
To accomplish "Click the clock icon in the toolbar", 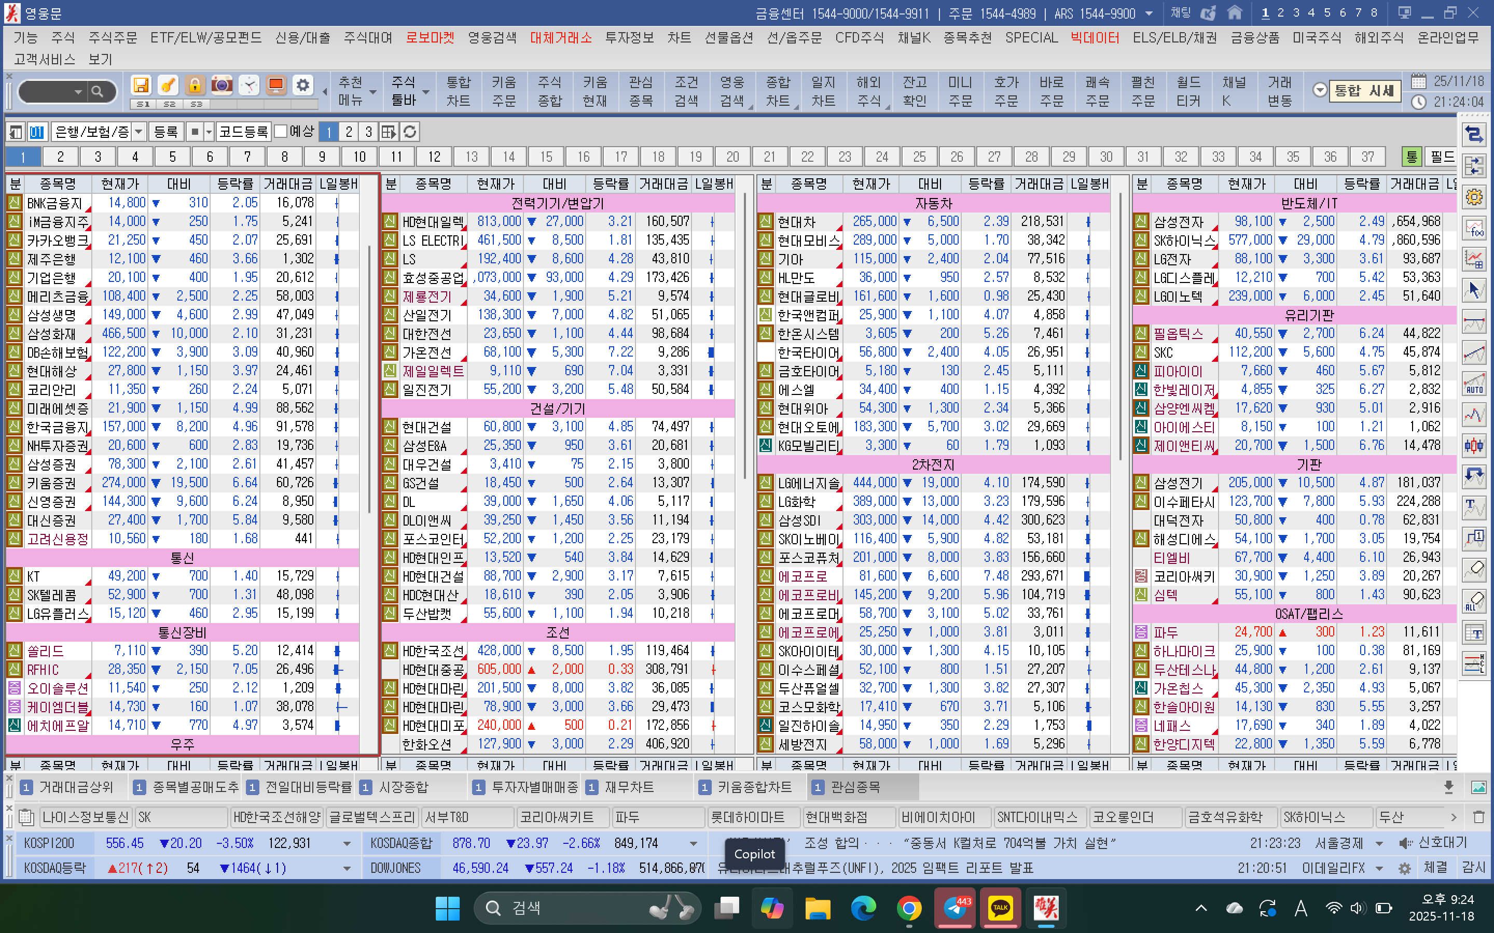I will point(249,85).
